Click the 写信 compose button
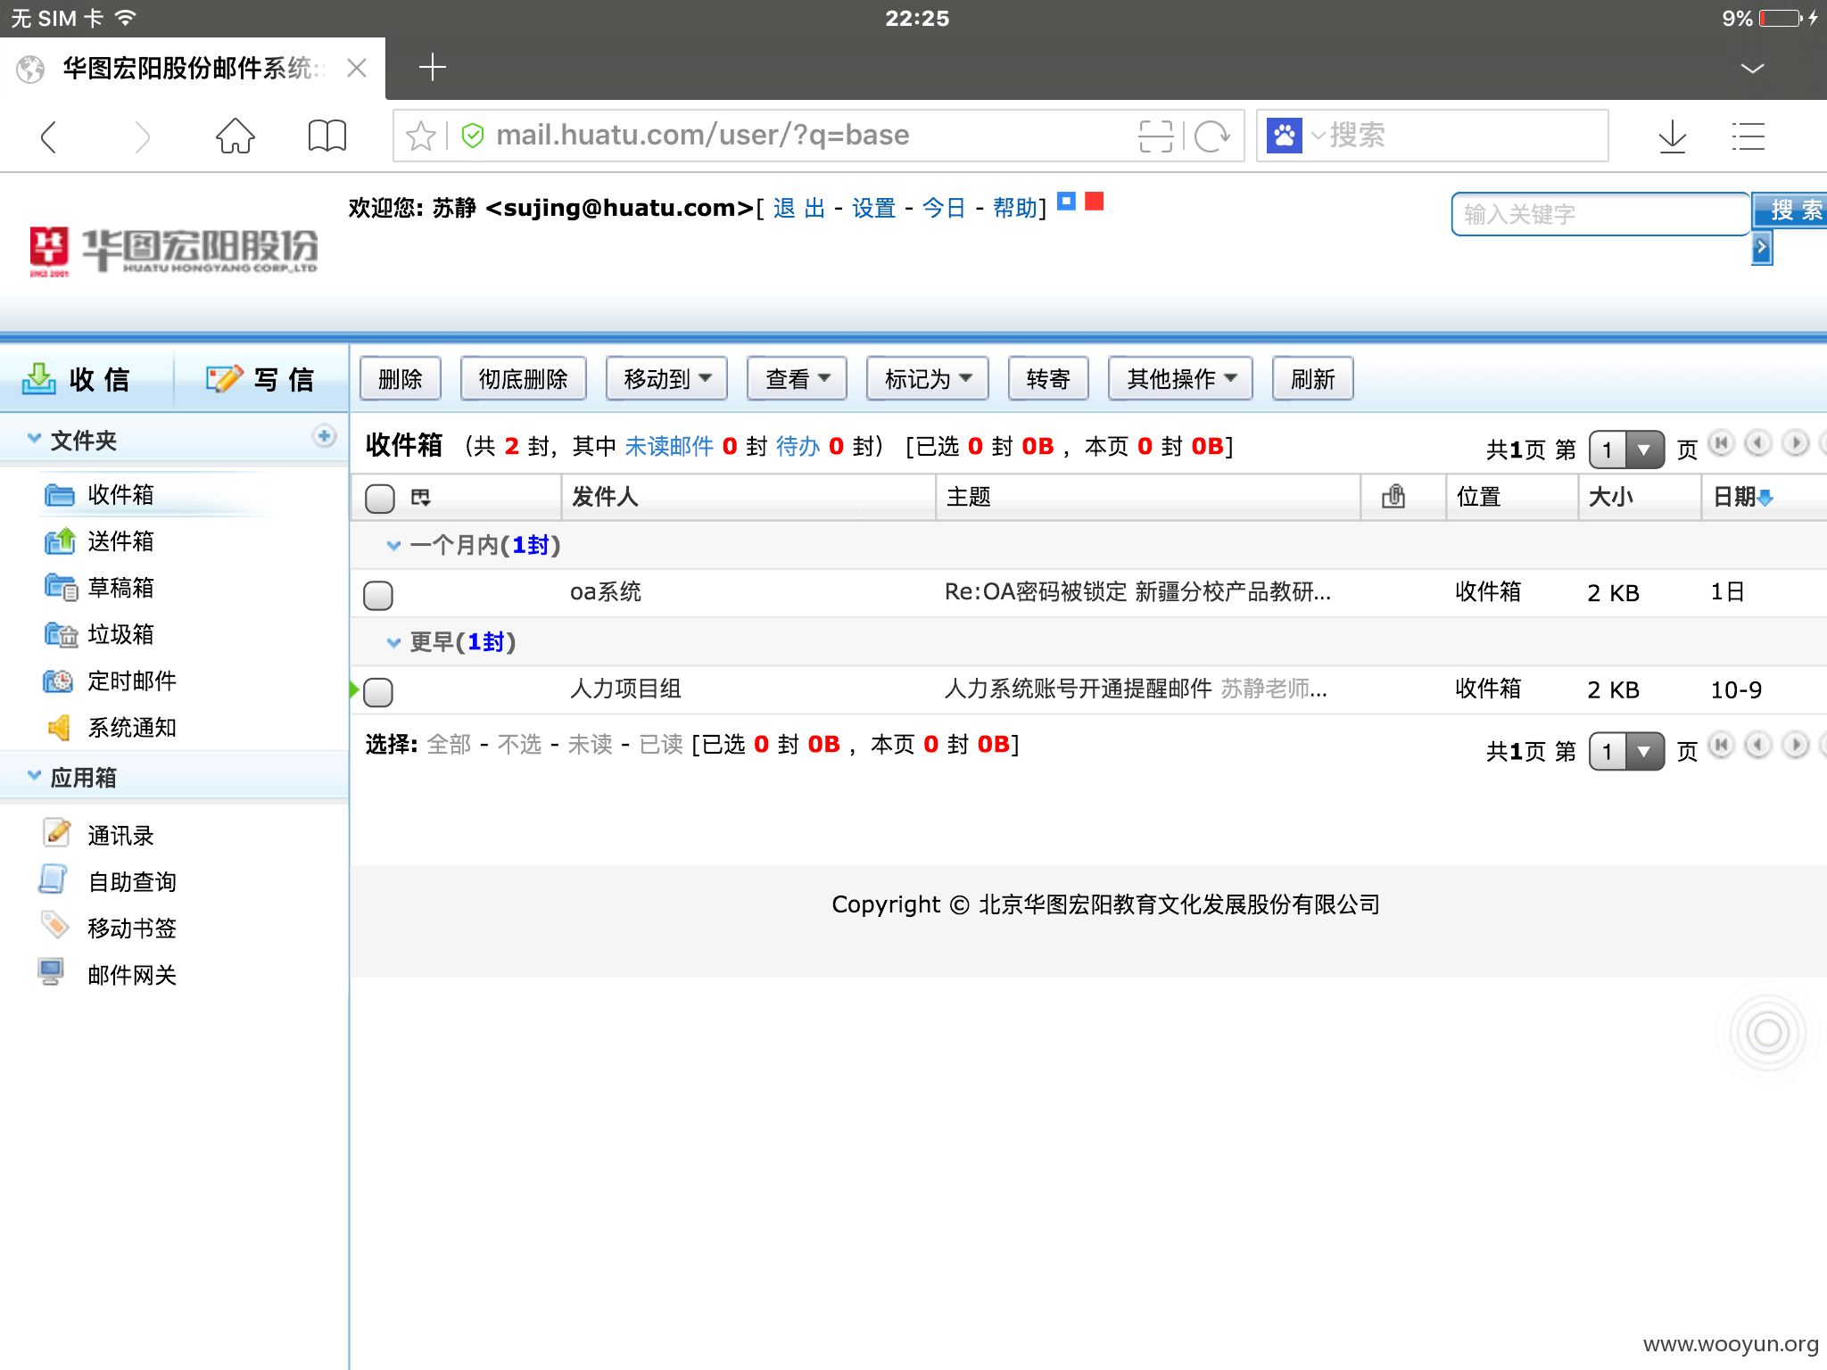The height and width of the screenshot is (1370, 1827). point(260,379)
